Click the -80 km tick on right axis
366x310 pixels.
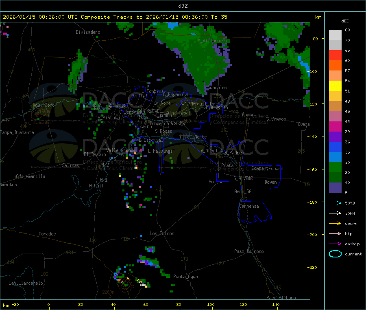pyautogui.click(x=314, y=39)
